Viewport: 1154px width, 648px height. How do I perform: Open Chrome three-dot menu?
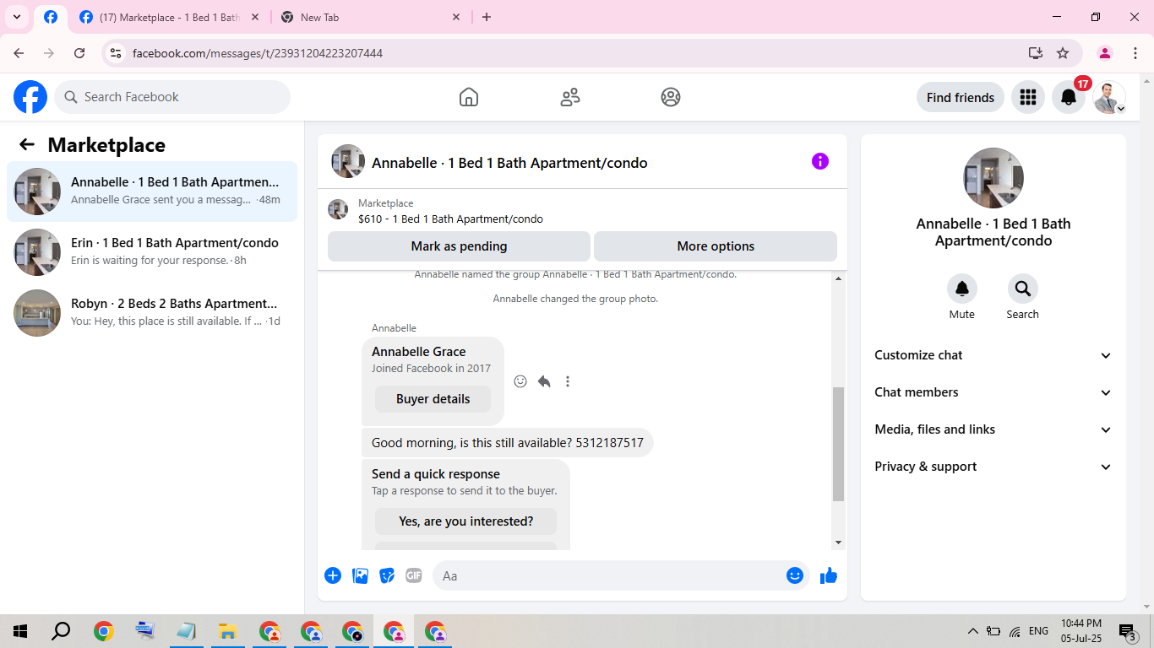(x=1135, y=53)
